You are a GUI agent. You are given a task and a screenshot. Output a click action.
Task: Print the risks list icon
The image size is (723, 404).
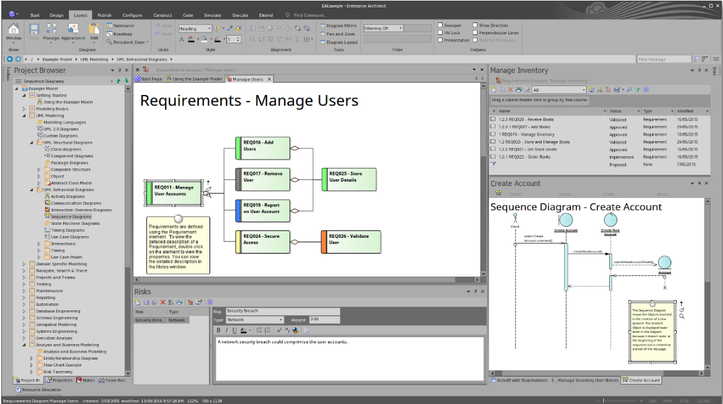tap(179, 302)
